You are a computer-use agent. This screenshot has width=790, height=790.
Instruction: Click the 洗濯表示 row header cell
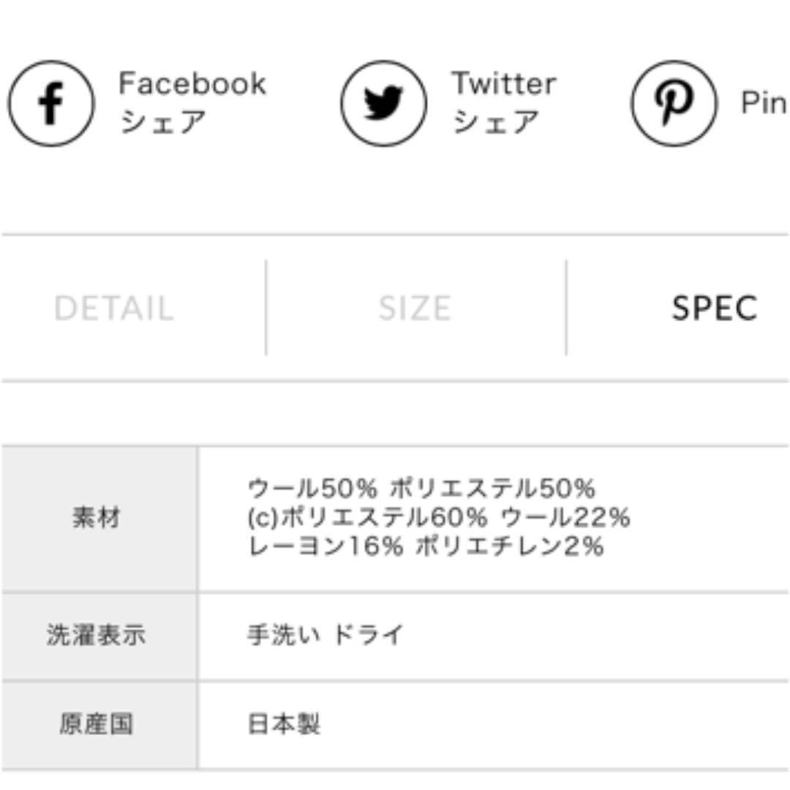point(99,636)
